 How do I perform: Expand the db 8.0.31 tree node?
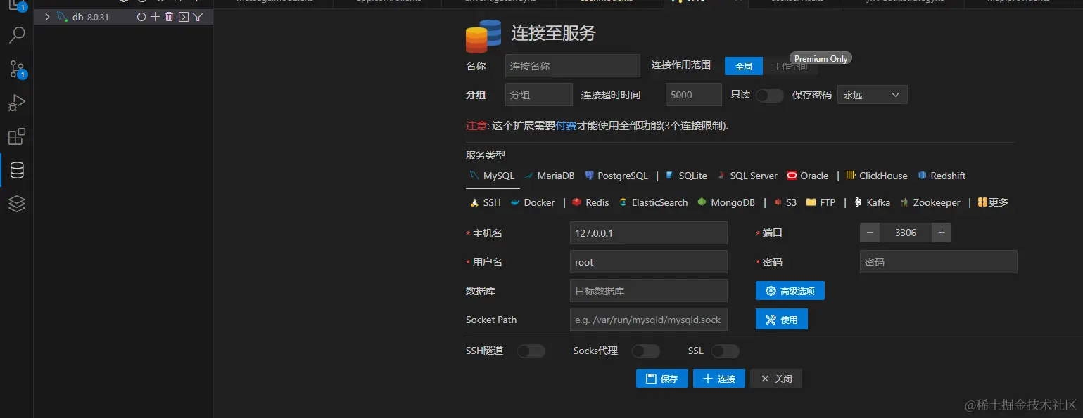pos(47,17)
